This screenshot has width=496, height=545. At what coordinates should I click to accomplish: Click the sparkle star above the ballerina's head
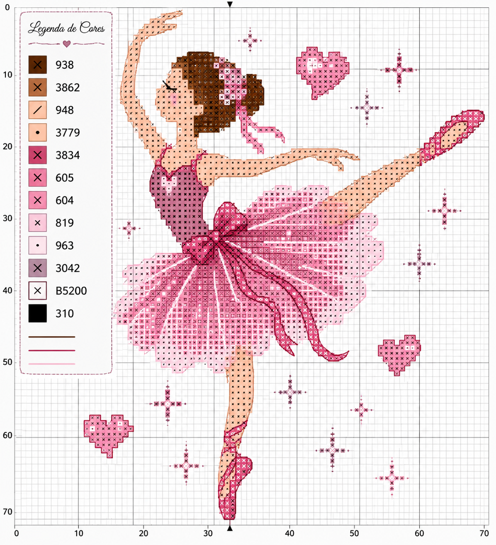250,40
